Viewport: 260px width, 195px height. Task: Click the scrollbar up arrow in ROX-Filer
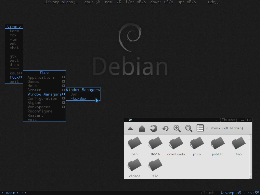pyautogui.click(x=250, y=137)
